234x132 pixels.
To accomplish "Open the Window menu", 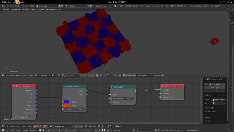I will pos(25,6).
